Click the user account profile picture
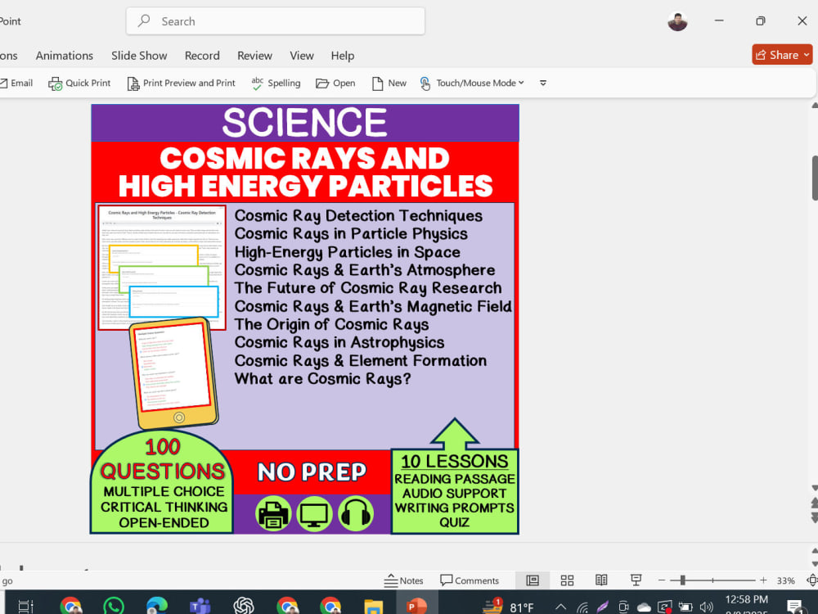Image resolution: width=818 pixels, height=614 pixels. pyautogui.click(x=677, y=21)
